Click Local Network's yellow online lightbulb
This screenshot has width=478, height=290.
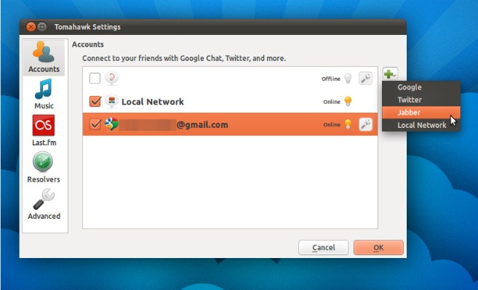click(348, 101)
